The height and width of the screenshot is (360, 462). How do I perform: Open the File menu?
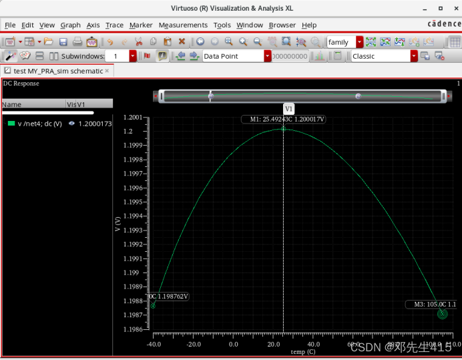[x=10, y=25]
